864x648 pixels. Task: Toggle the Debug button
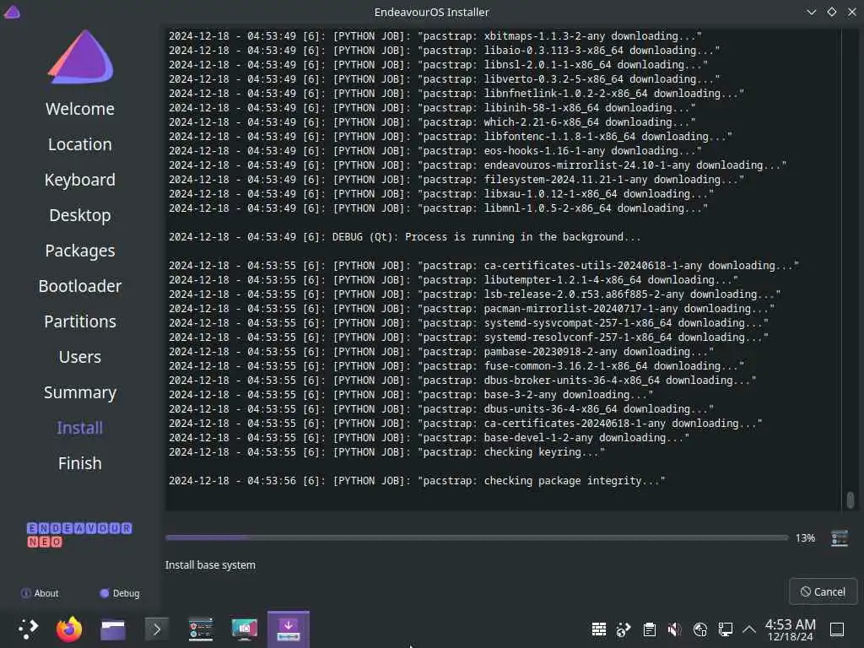click(x=120, y=593)
